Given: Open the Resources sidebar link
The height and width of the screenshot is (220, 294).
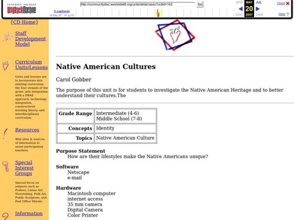Looking at the screenshot, I should click(x=27, y=130).
